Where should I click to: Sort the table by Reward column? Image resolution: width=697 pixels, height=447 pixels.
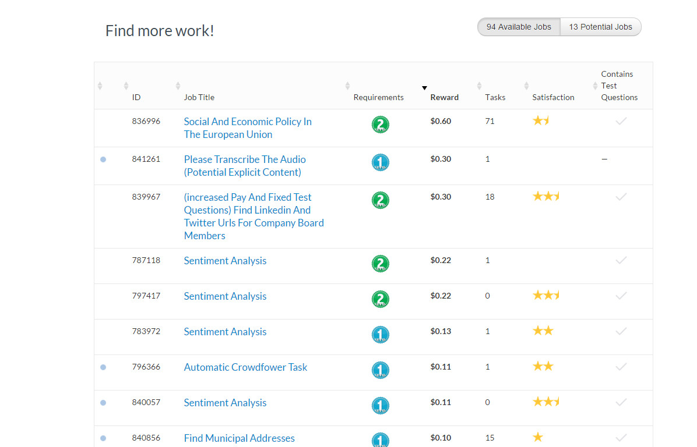tap(444, 97)
